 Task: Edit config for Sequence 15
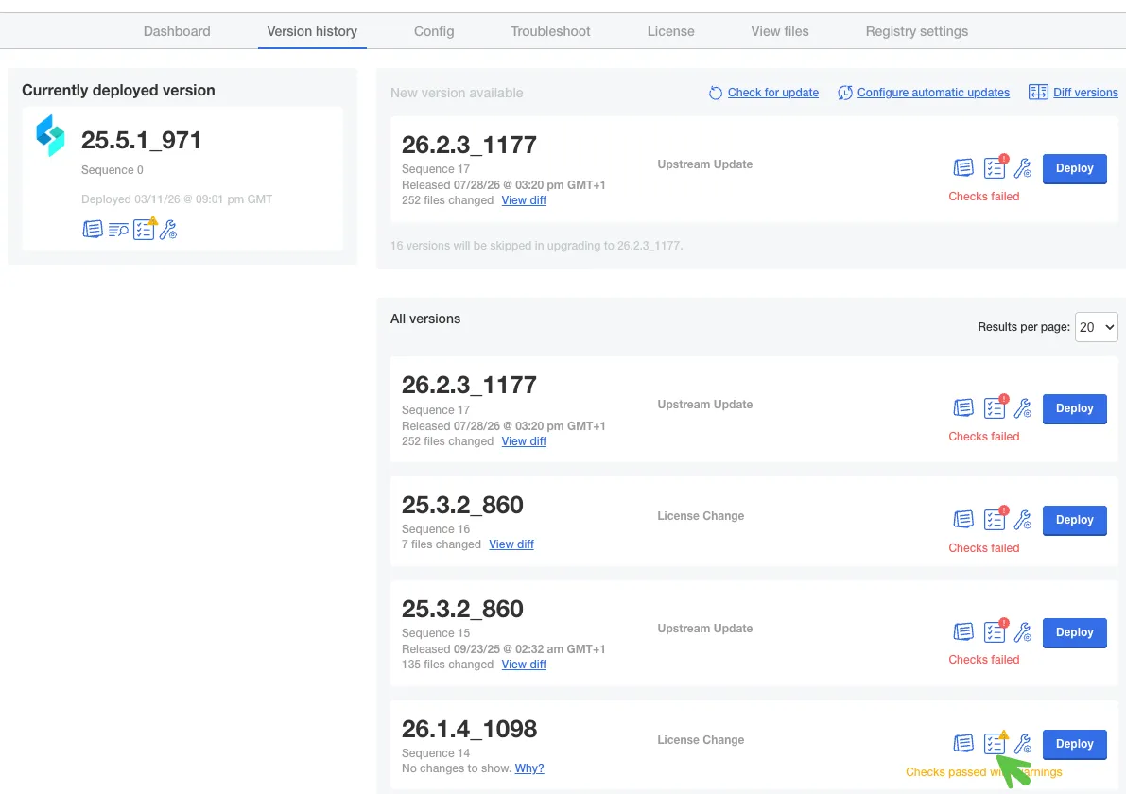coord(1023,631)
